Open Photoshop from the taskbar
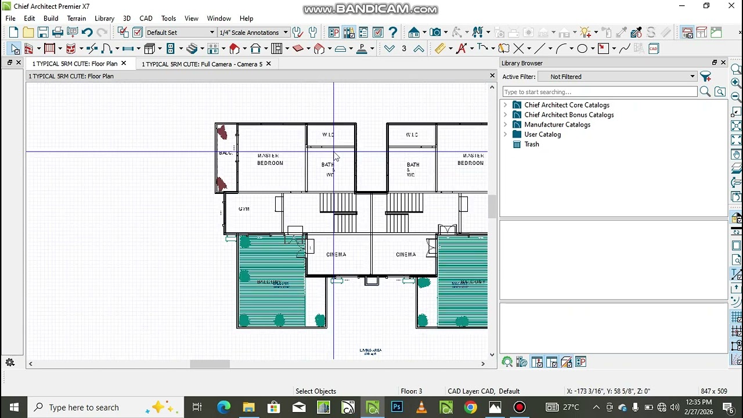 click(x=397, y=408)
